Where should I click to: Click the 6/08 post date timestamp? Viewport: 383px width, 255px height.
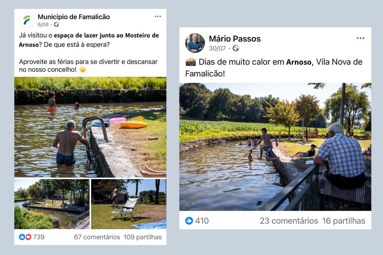[43, 25]
